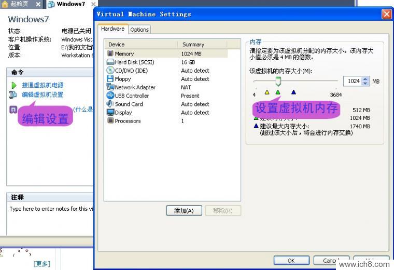Viewport: 394px width, 270px height.
Task: Select the Memory chip icon
Action: click(110, 53)
